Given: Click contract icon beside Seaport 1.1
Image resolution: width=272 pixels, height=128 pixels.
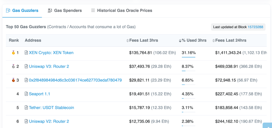Looking at the screenshot, I should (x=26, y=94).
